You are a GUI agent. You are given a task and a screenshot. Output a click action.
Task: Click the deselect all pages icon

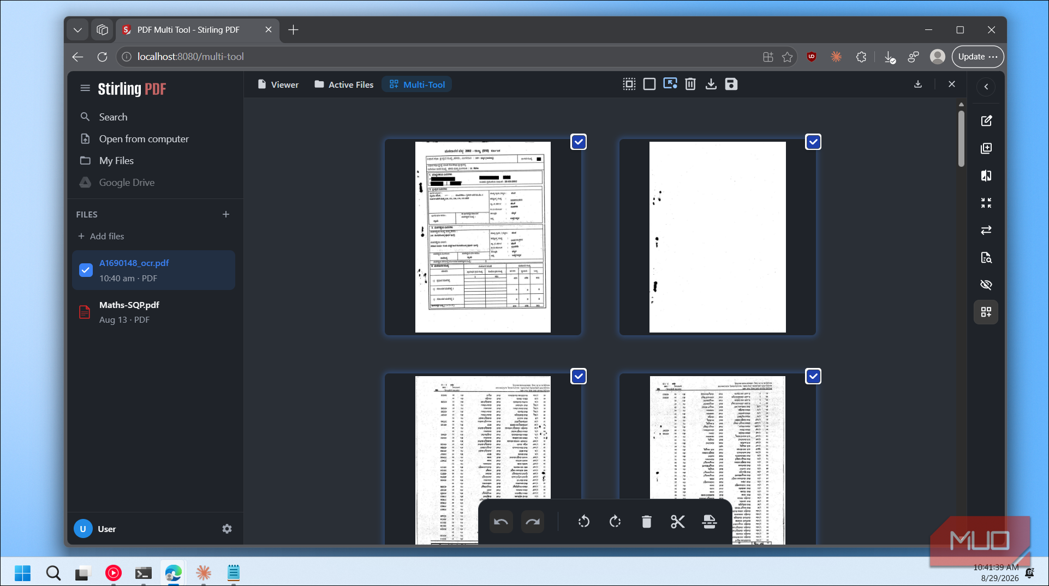pyautogui.click(x=649, y=84)
